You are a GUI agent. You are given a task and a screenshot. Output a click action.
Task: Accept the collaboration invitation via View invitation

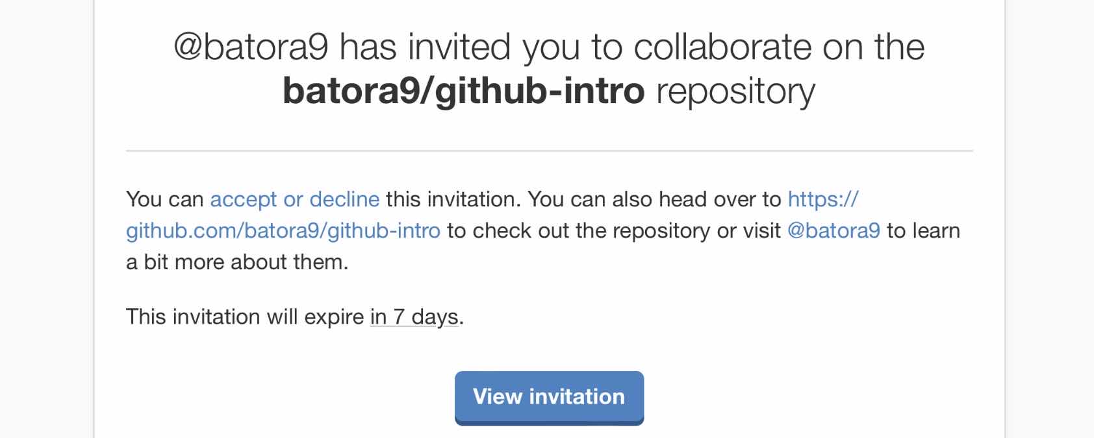pos(548,397)
